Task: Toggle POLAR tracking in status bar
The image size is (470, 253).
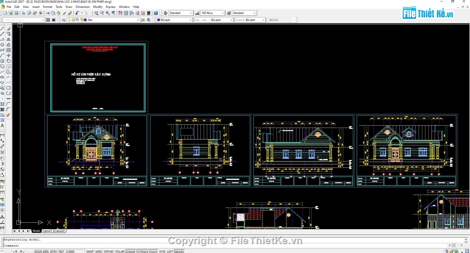Action: pos(120,251)
